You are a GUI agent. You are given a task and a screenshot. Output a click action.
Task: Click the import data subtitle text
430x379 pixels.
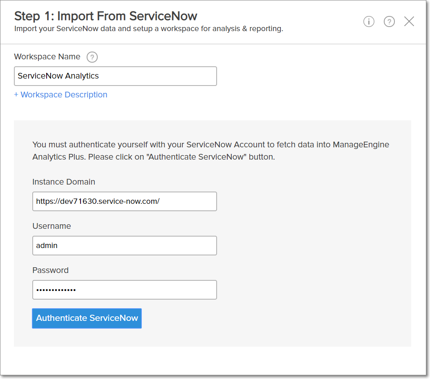click(x=149, y=29)
